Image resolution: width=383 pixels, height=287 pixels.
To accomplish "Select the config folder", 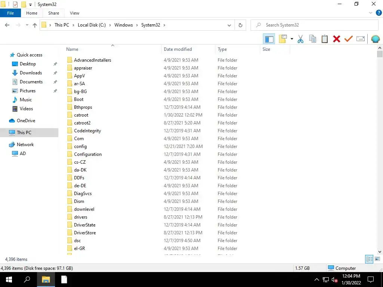I will pos(80,146).
